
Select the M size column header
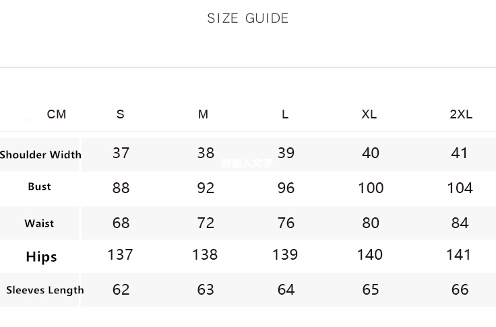click(x=204, y=114)
